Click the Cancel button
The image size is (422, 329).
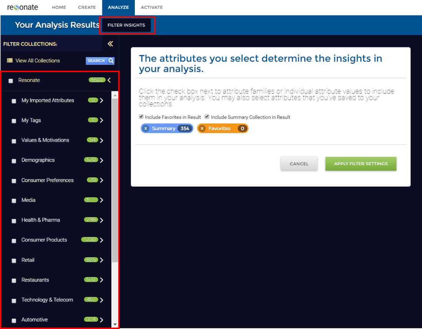pos(299,164)
